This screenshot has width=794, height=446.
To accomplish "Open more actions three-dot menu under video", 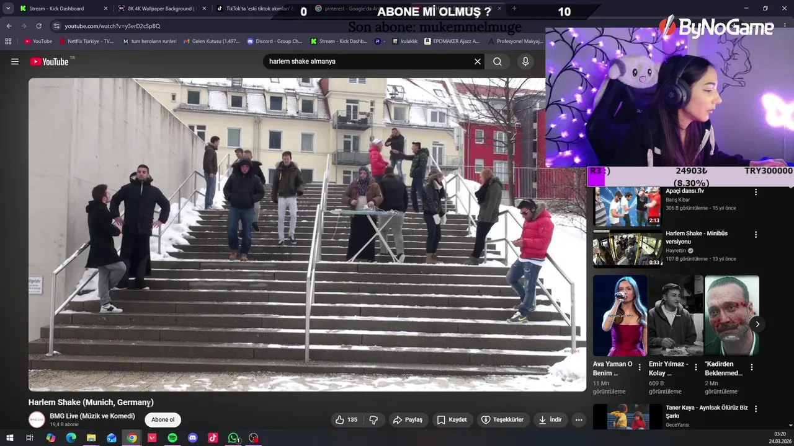I will (579, 420).
